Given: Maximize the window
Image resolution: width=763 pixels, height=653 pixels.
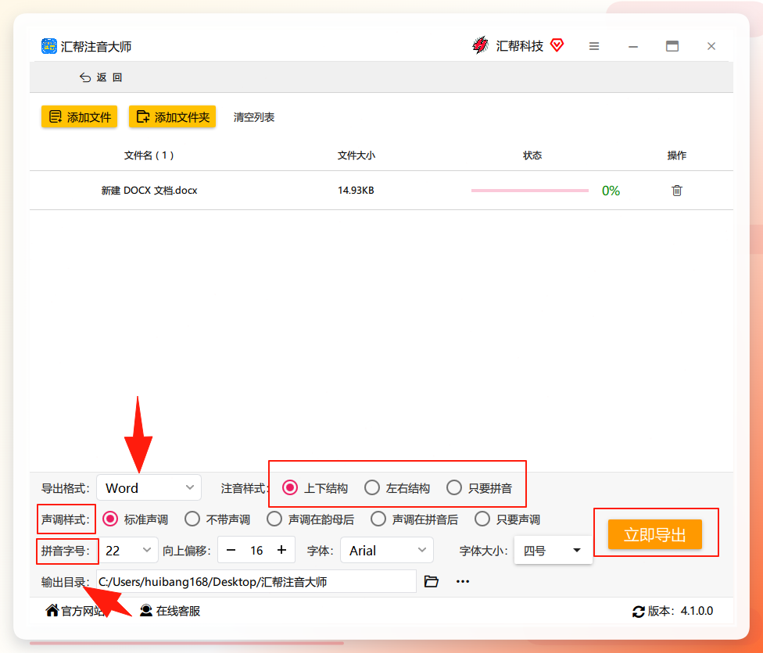Looking at the screenshot, I should (672, 46).
